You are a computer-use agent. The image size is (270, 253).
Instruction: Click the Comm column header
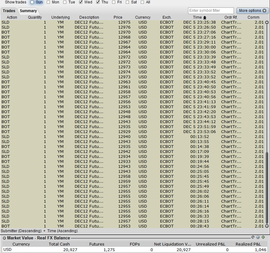click(253, 17)
